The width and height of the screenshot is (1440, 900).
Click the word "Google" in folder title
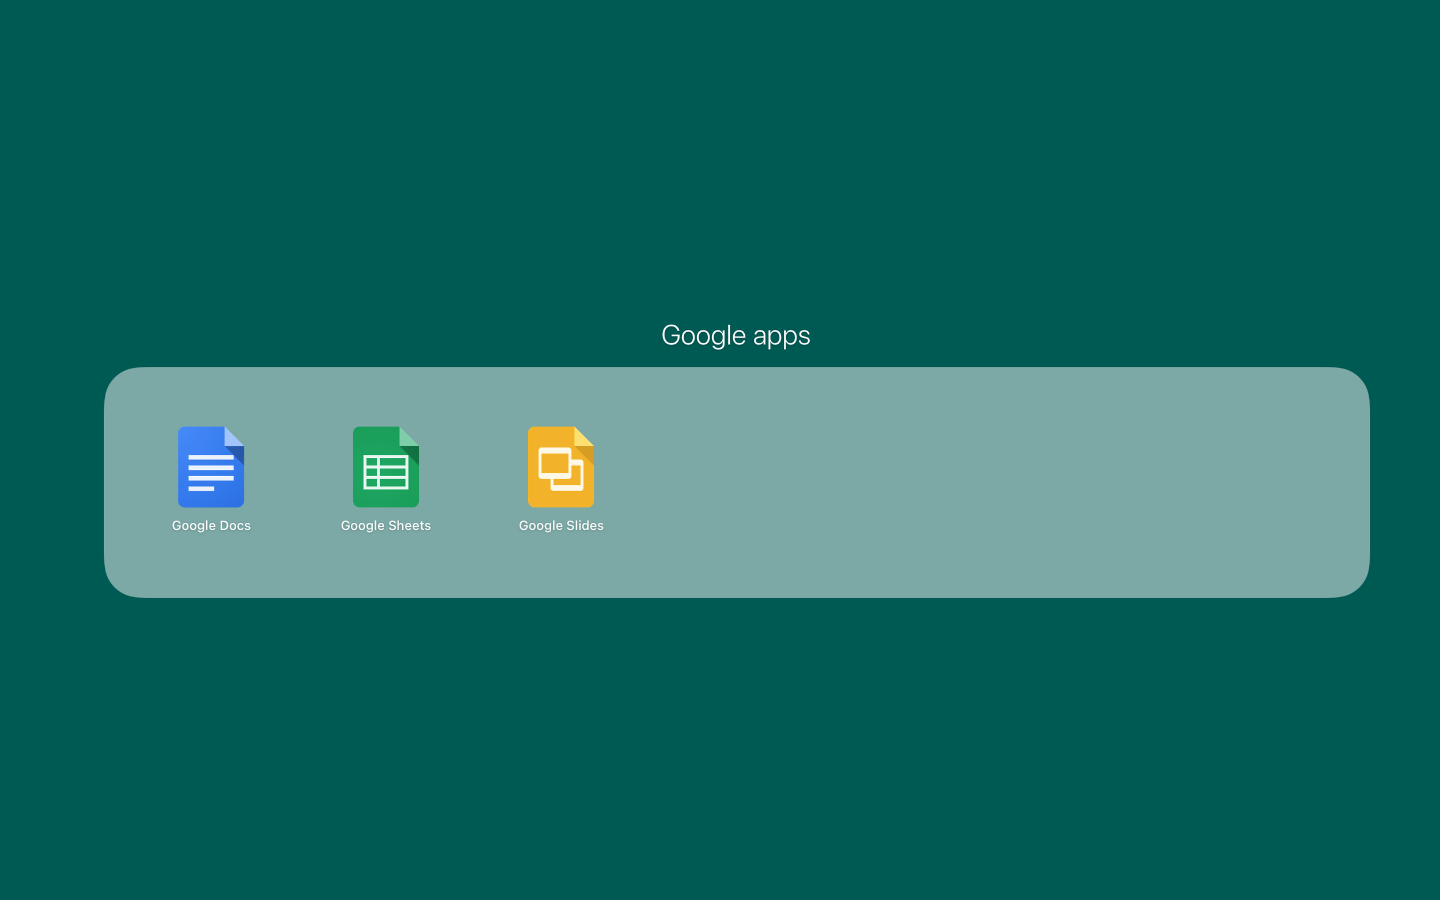703,335
